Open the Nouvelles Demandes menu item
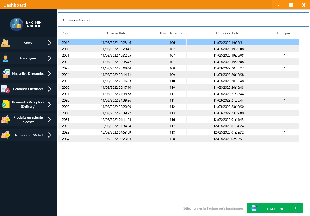The width and height of the screenshot is (310, 216). (x=28, y=74)
